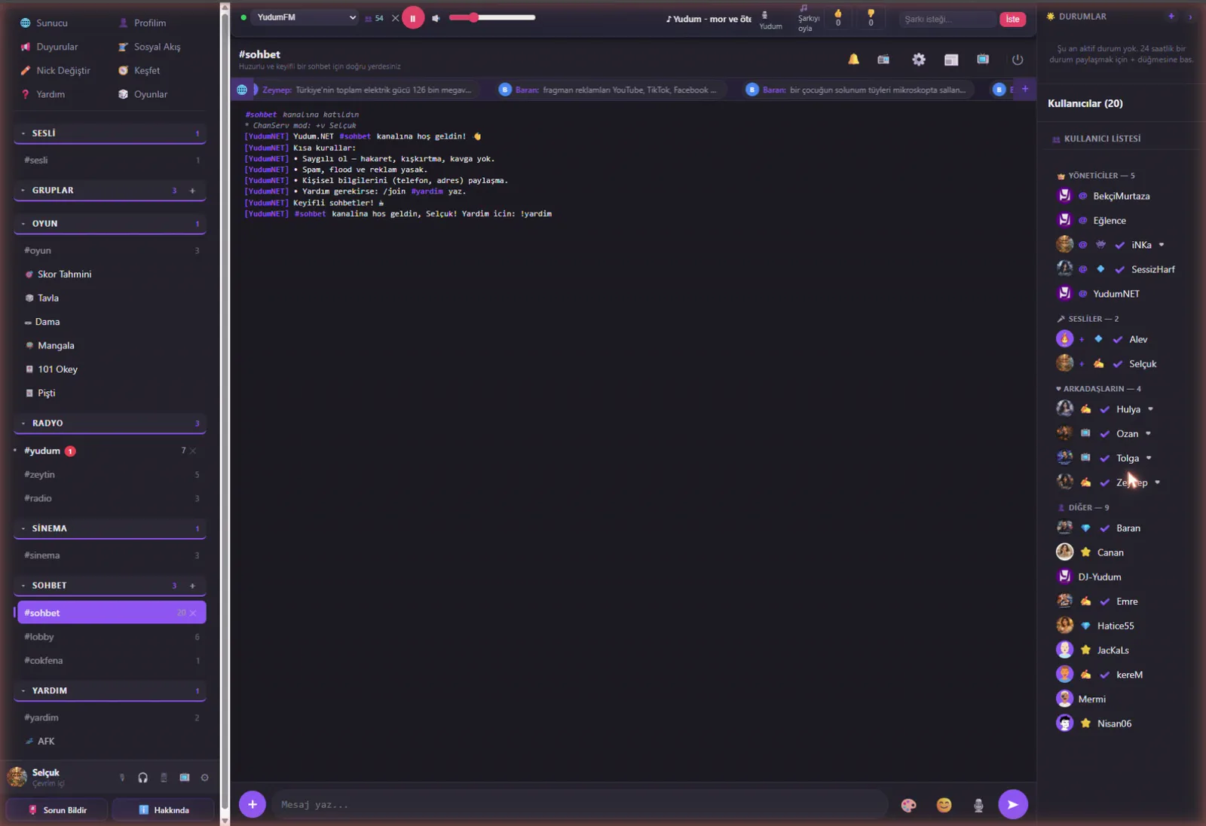The image size is (1206, 826).
Task: Adjust the radio volume slider
Action: point(492,17)
